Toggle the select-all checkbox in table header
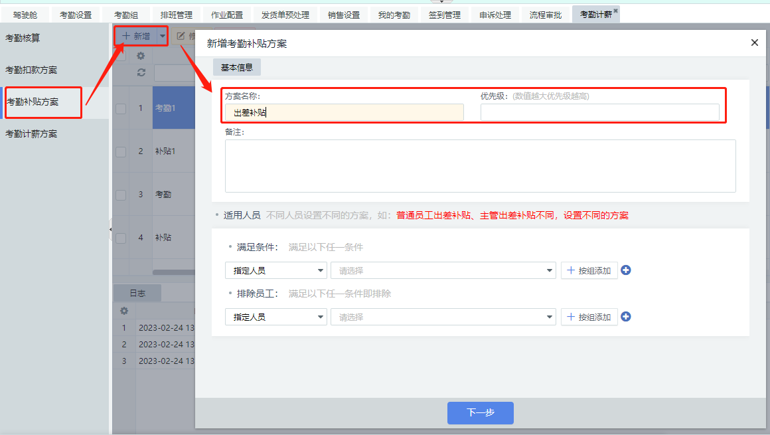770x435 pixels. click(x=121, y=56)
